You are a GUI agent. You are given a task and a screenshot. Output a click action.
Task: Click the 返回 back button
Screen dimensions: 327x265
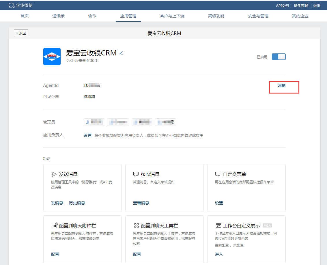point(21,33)
